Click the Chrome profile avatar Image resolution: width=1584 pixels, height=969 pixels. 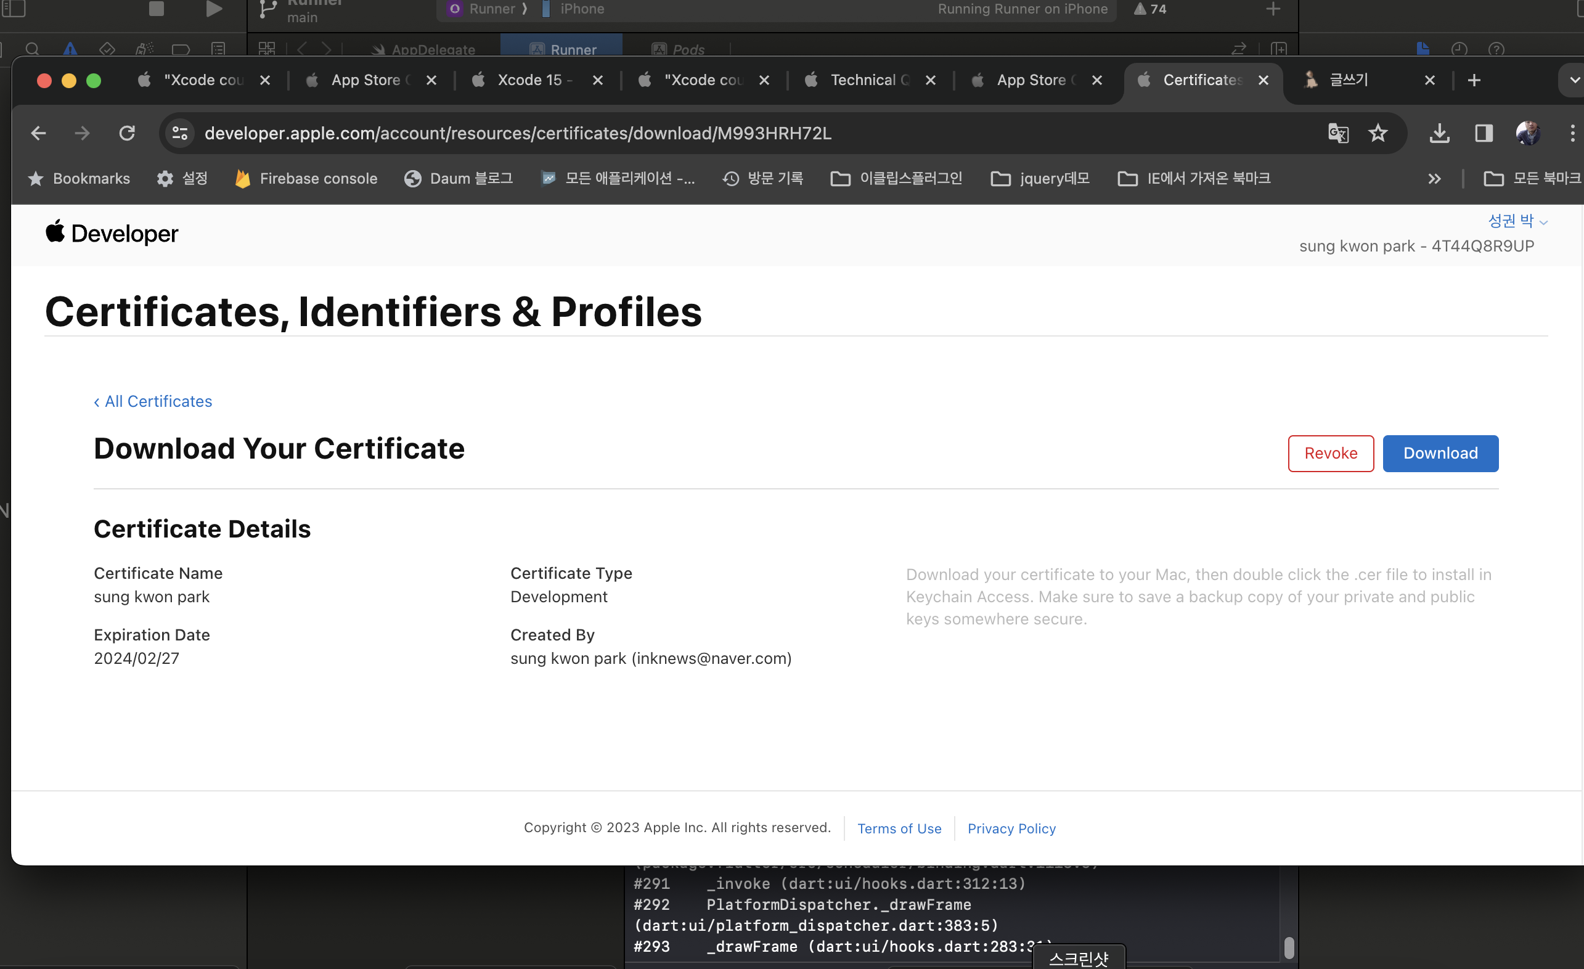(x=1528, y=133)
